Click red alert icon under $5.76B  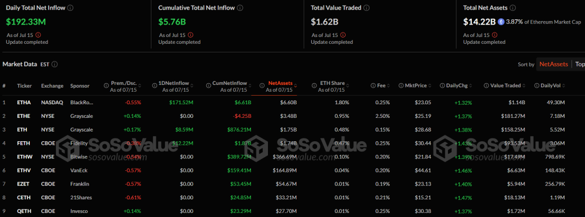(190, 35)
